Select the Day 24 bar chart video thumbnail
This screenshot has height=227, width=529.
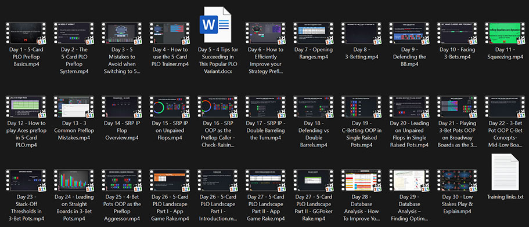74,181
